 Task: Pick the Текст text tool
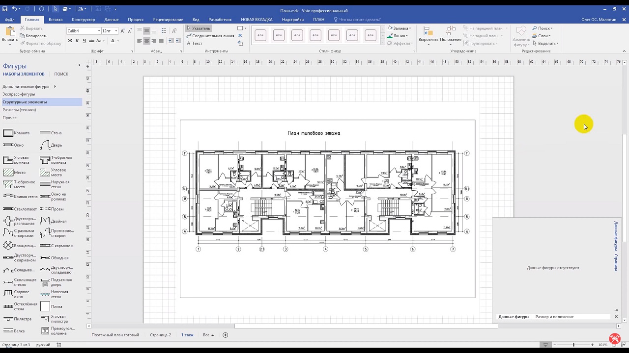pos(195,43)
